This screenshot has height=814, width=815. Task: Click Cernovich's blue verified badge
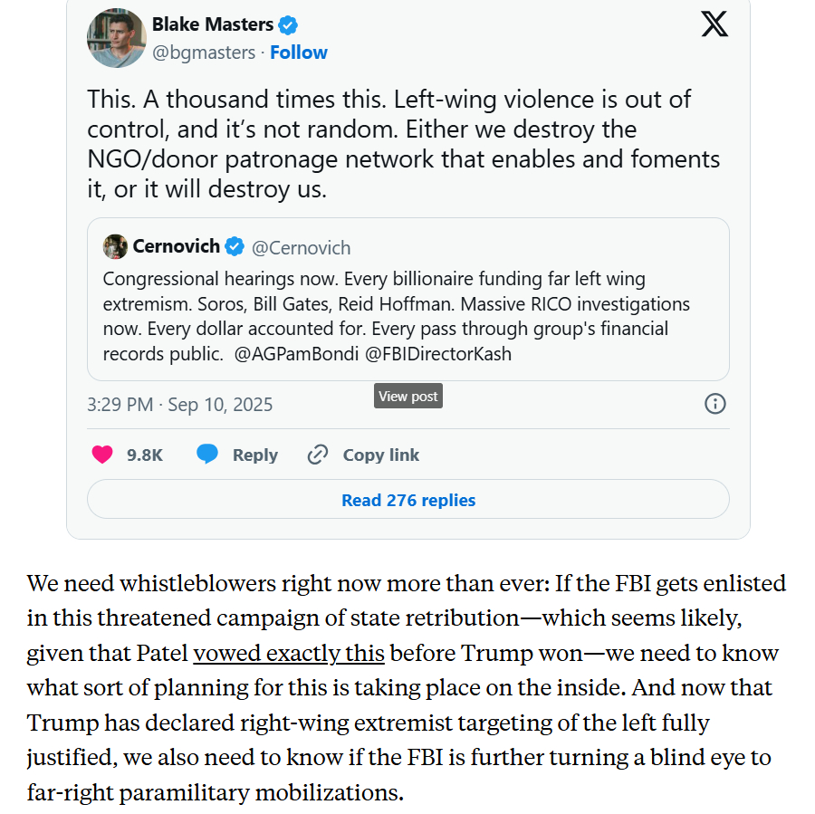click(235, 246)
